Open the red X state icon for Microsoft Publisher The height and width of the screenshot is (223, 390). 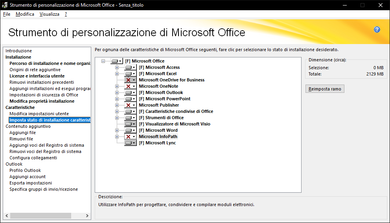(131, 105)
